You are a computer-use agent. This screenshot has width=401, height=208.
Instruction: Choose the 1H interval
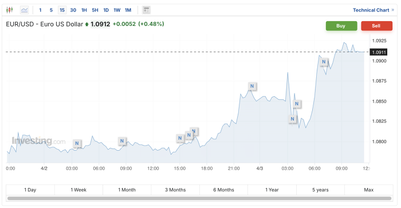point(84,10)
